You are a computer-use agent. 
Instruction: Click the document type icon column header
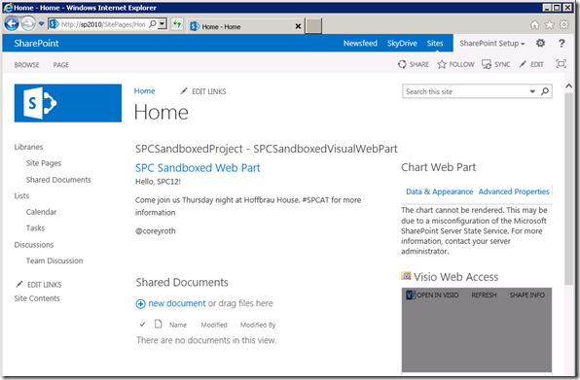[159, 324]
